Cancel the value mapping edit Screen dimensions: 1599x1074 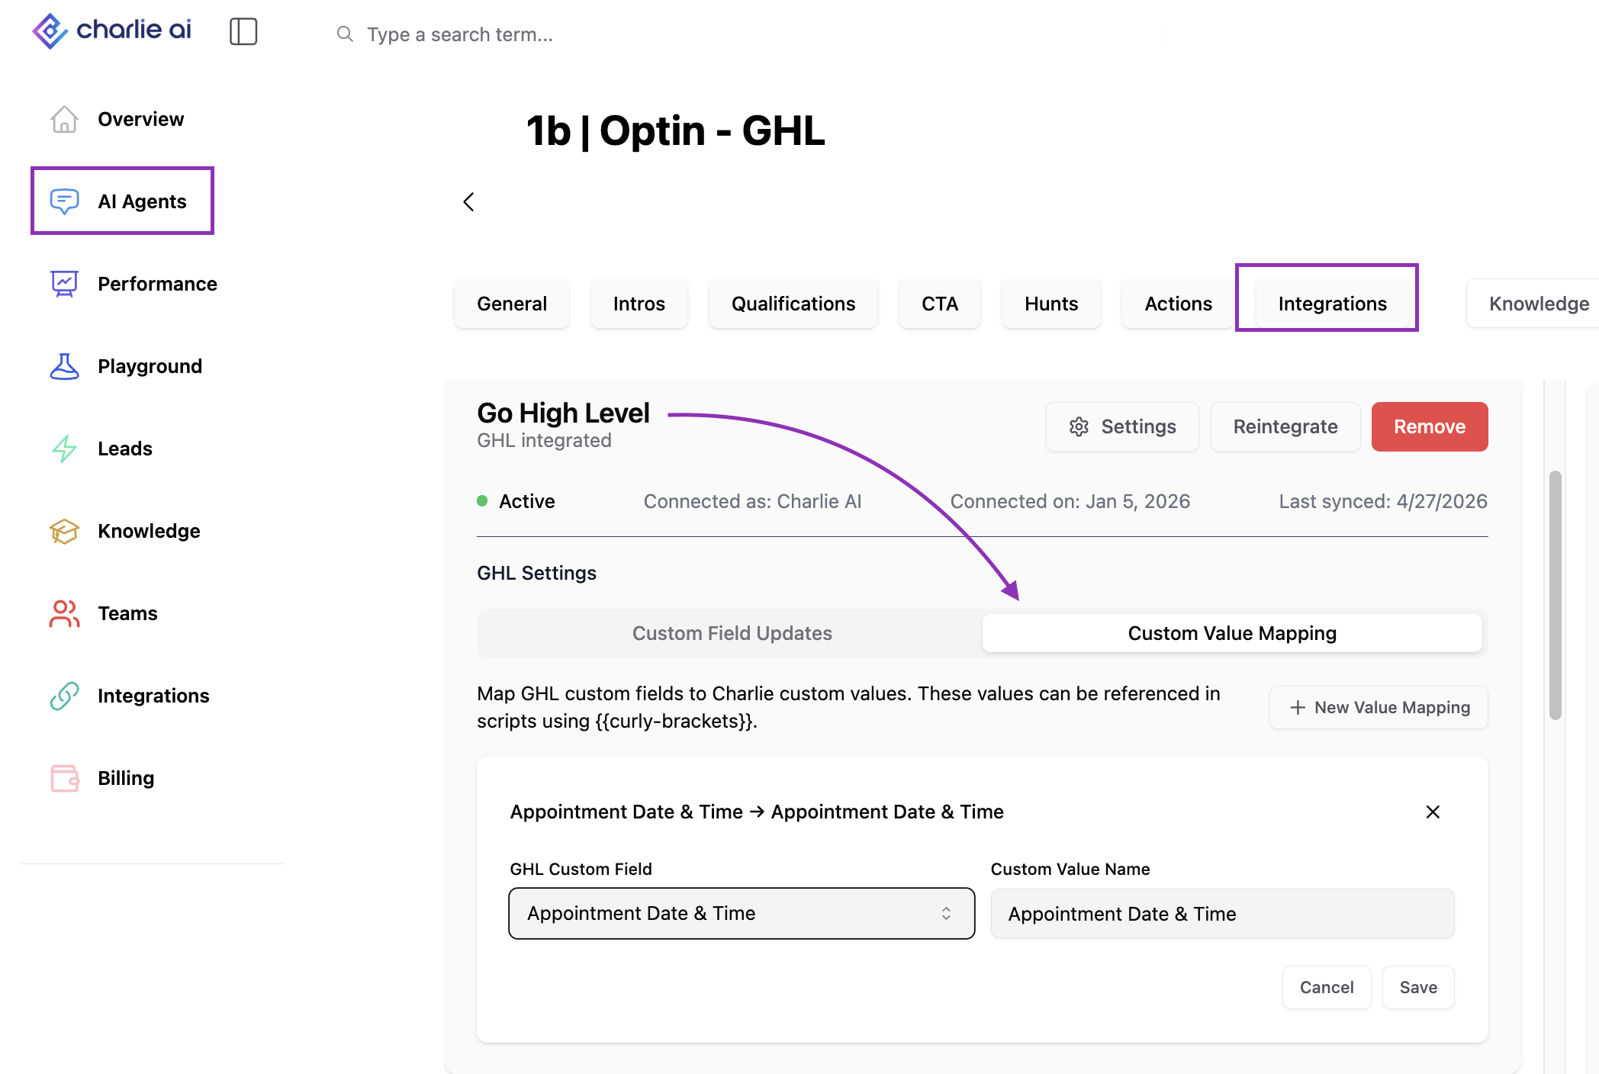[1327, 987]
